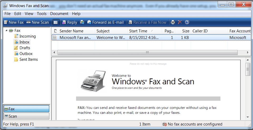
Task: Sort by Fax Account column
Action: coord(240,31)
